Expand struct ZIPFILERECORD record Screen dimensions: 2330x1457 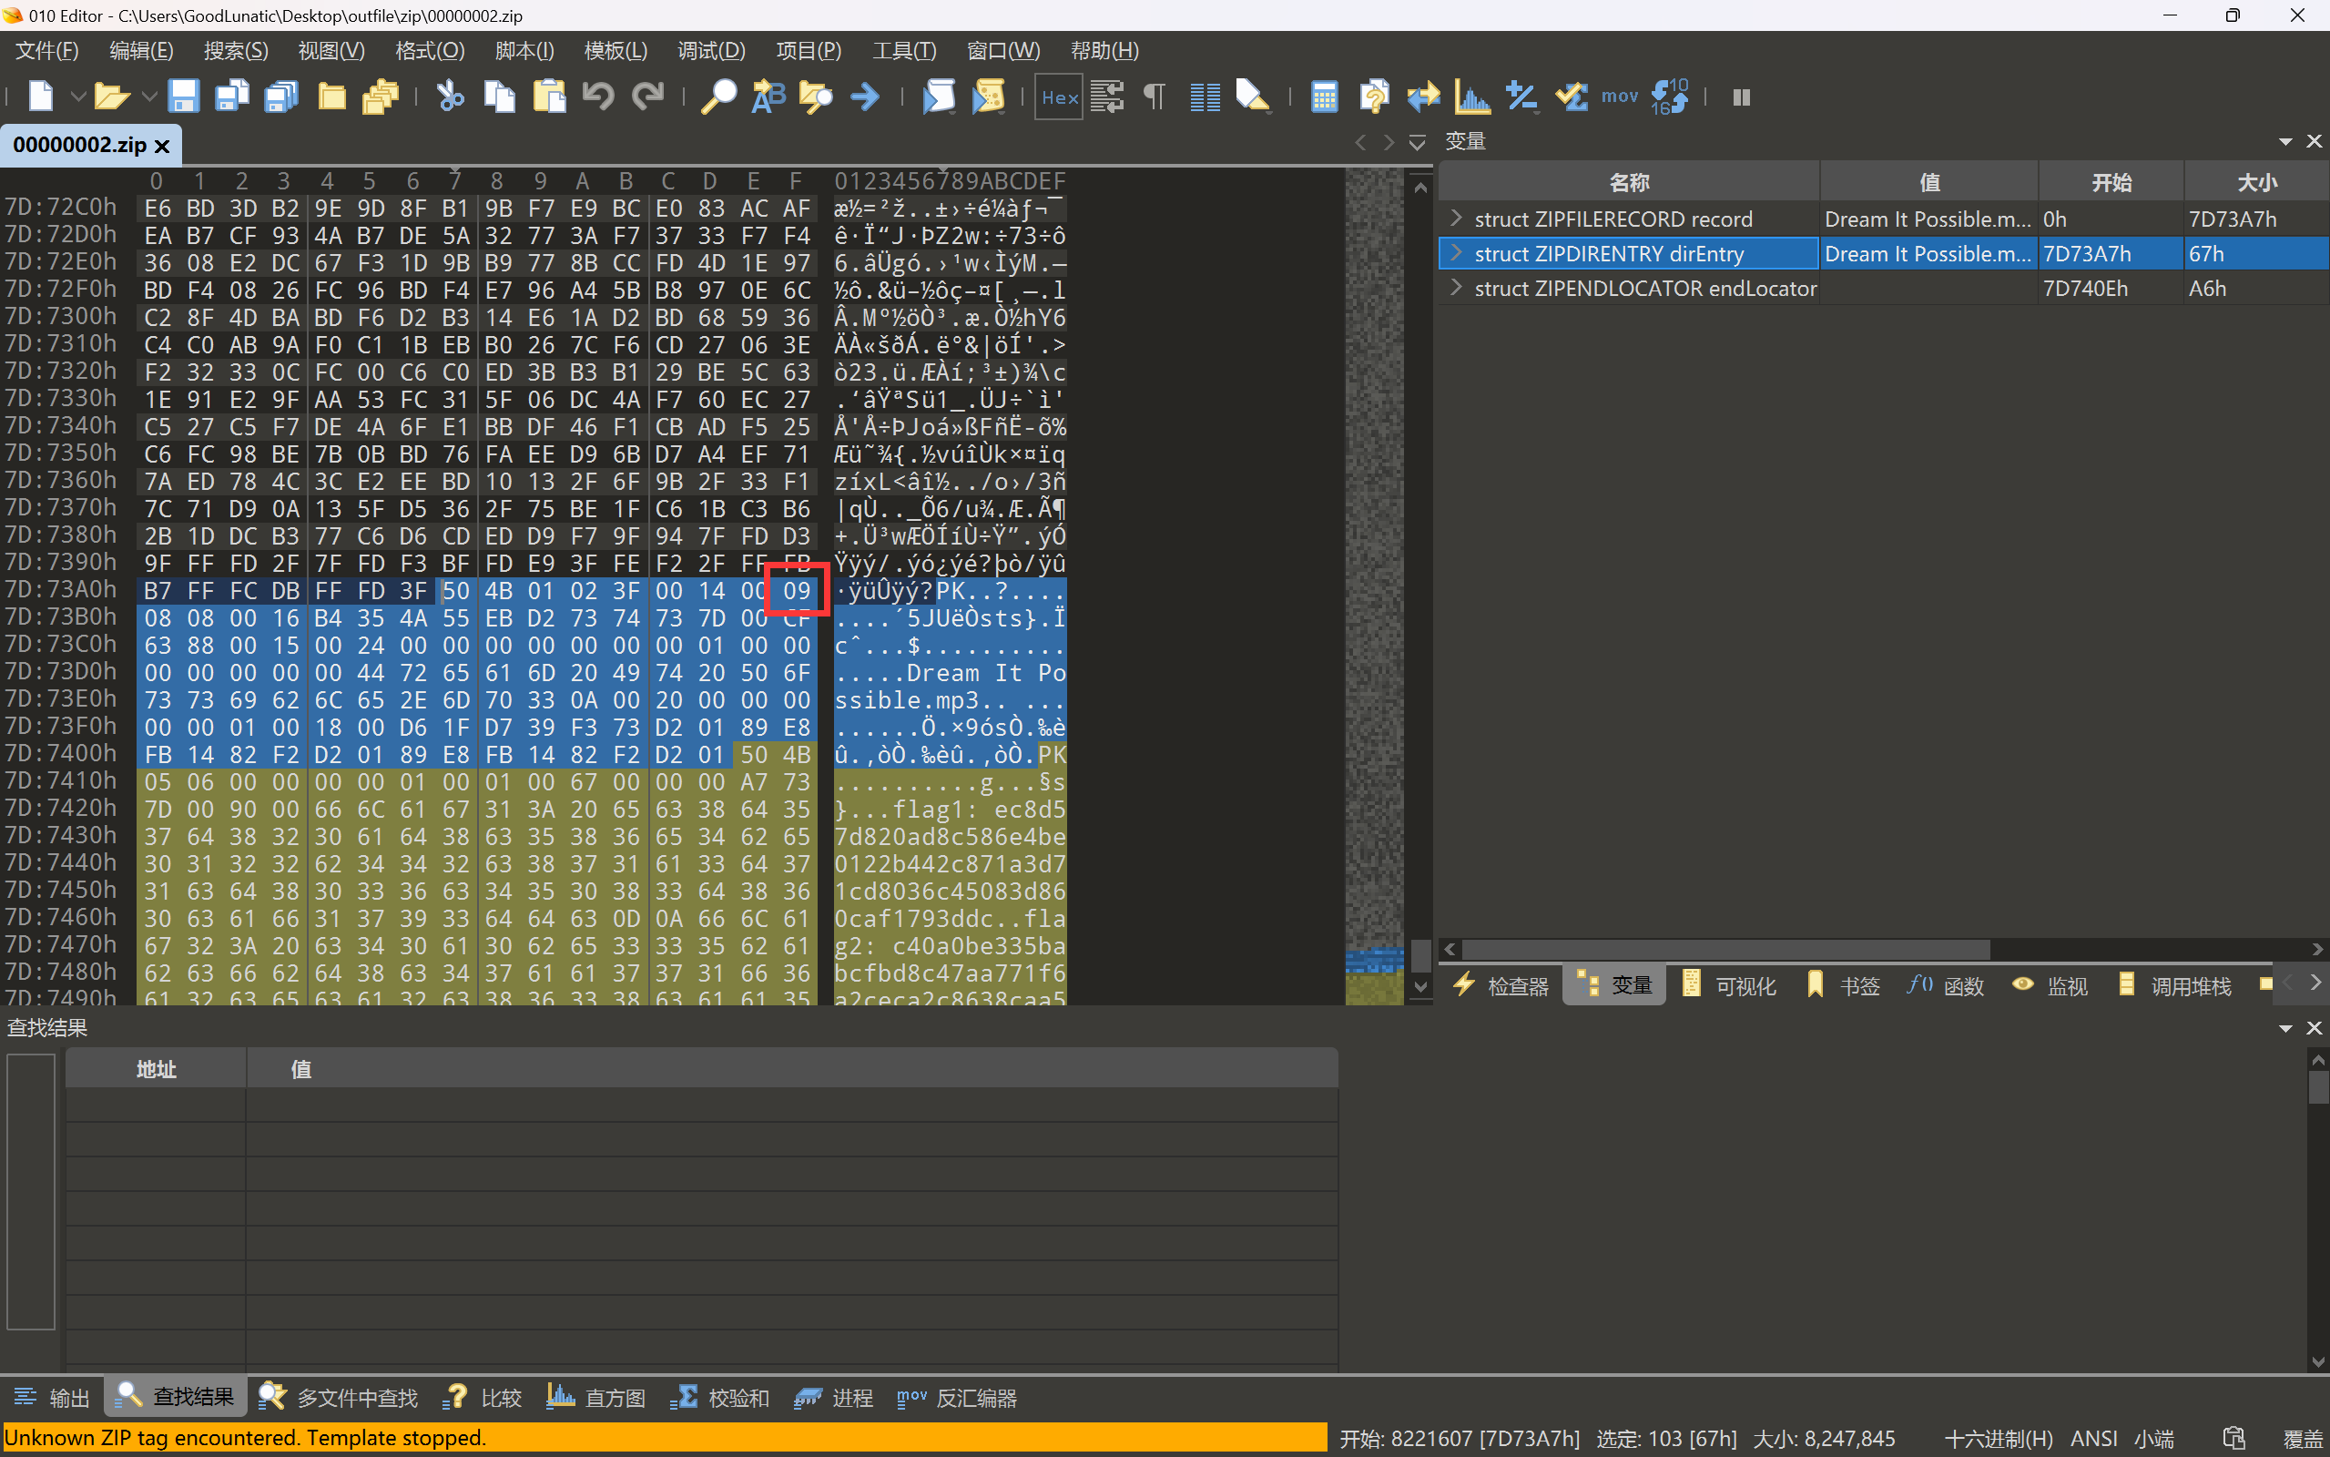pos(1457,219)
